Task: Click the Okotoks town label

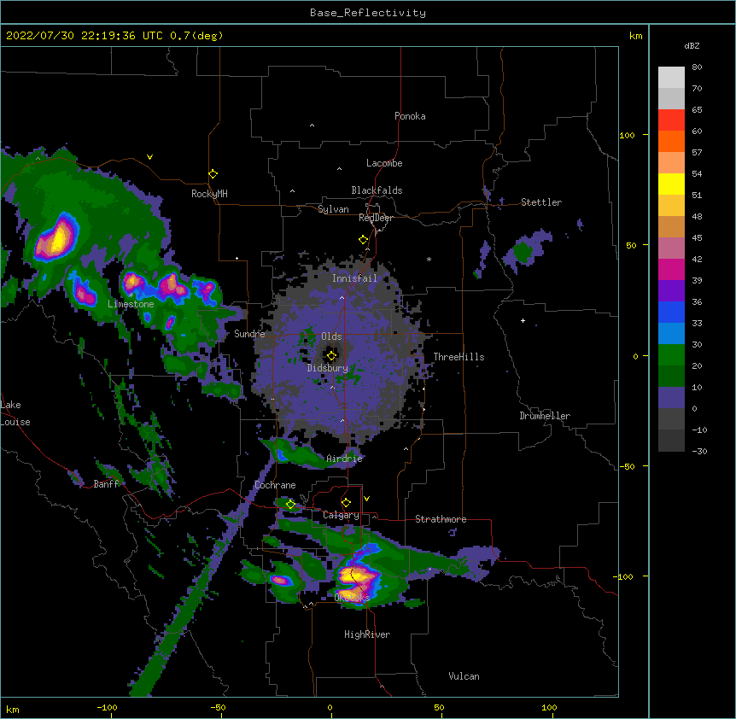Action: coord(352,598)
